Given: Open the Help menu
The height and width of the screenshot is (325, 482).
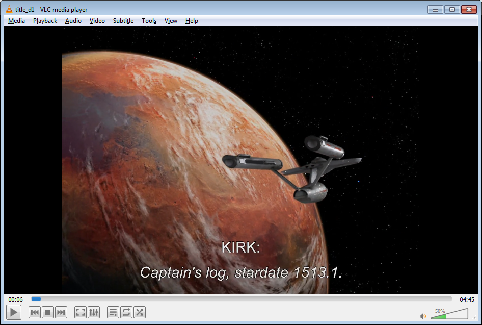Looking at the screenshot, I should (192, 21).
